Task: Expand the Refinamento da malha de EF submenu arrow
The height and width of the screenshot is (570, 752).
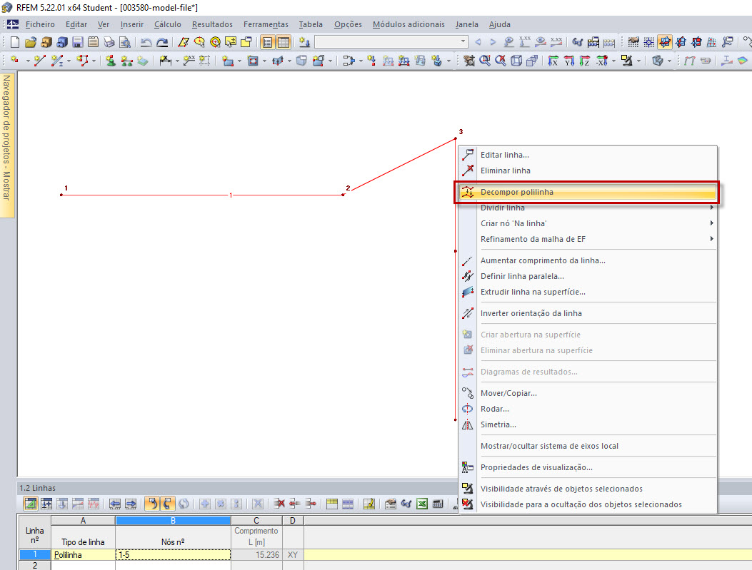Action: coord(712,239)
